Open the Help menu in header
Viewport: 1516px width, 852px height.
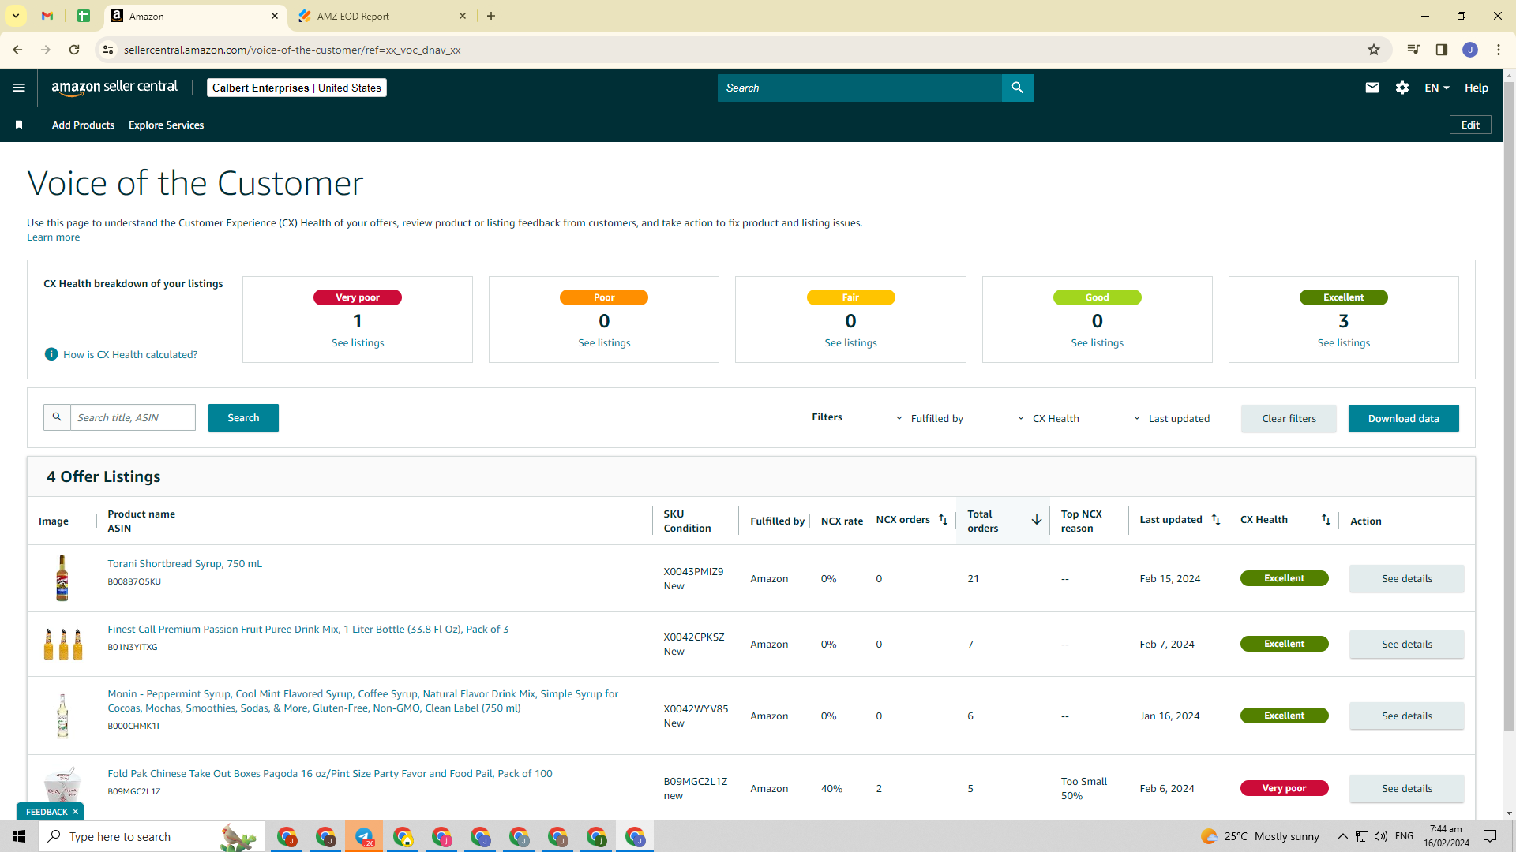[1477, 88]
